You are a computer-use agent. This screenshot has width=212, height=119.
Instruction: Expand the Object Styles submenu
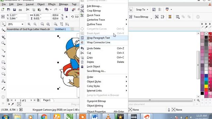point(104,82)
